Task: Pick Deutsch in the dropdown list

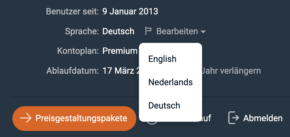Action: (x=164, y=106)
